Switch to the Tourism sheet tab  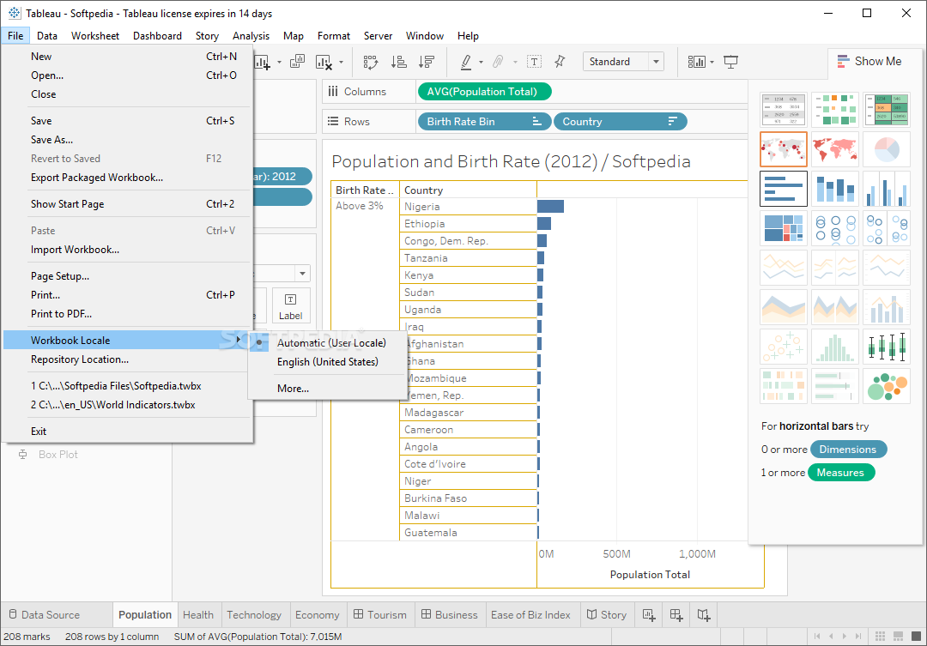[x=380, y=614]
